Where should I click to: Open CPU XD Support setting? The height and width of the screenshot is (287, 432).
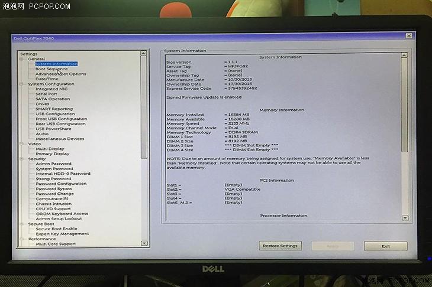53,208
